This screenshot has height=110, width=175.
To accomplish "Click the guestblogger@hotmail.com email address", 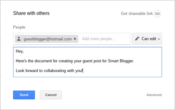I will tap(48, 39).
